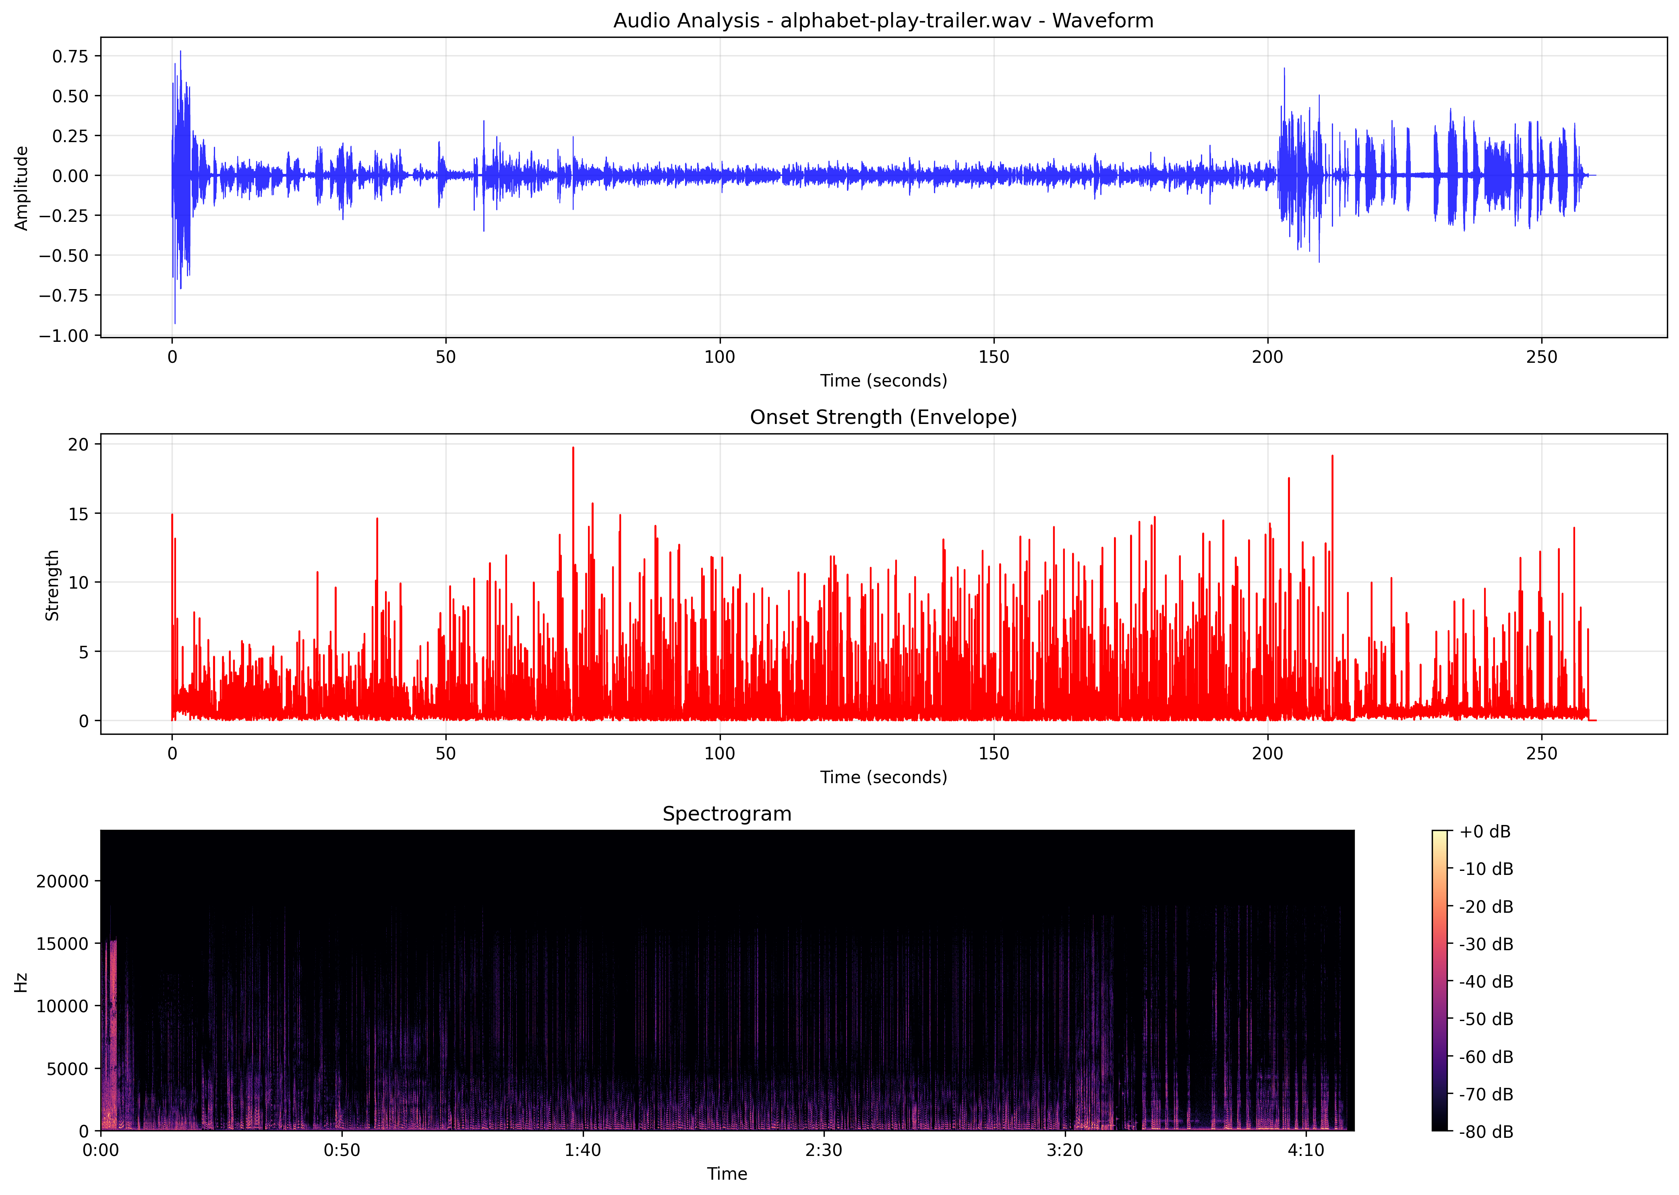Click the 20 value on the Strength axis

[x=79, y=445]
